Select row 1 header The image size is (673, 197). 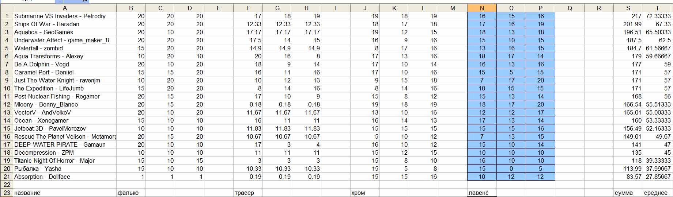[x=6, y=16]
